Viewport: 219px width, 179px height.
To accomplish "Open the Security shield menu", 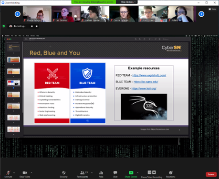I will pyautogui.click(x=63, y=174).
